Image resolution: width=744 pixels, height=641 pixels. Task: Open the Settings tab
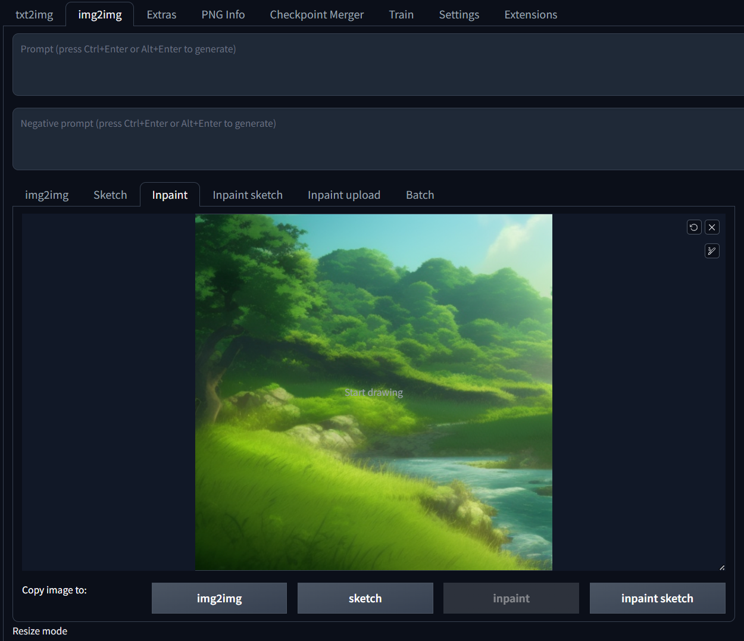tap(459, 15)
